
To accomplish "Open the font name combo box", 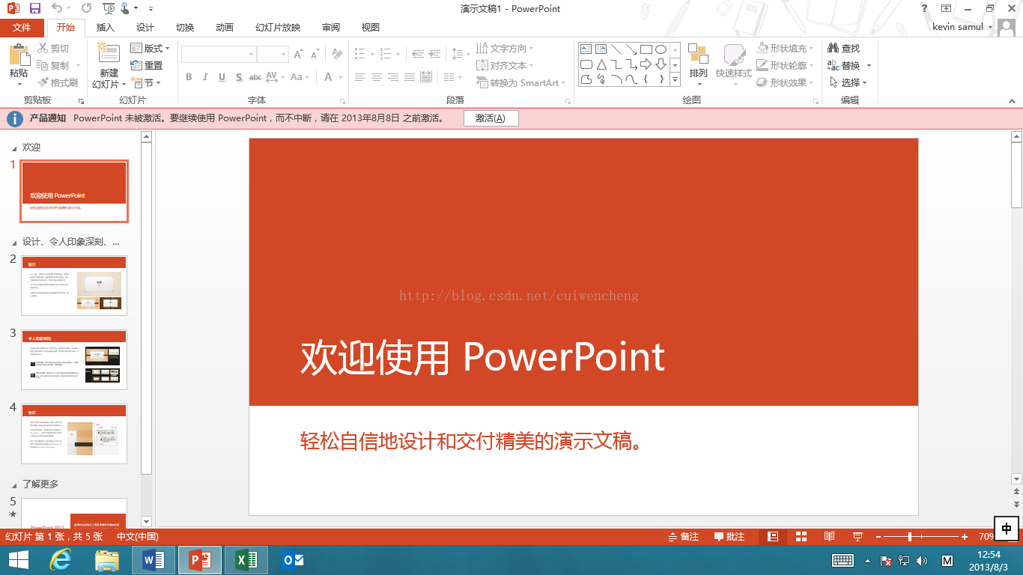I will pyautogui.click(x=219, y=54).
